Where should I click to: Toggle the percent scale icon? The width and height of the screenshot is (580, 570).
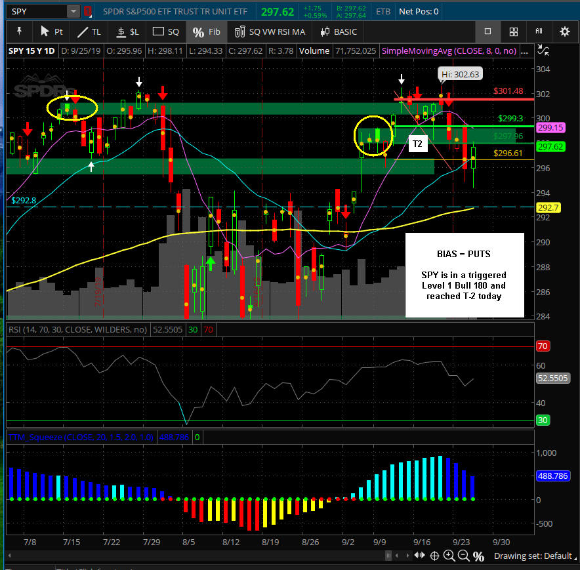point(479,556)
